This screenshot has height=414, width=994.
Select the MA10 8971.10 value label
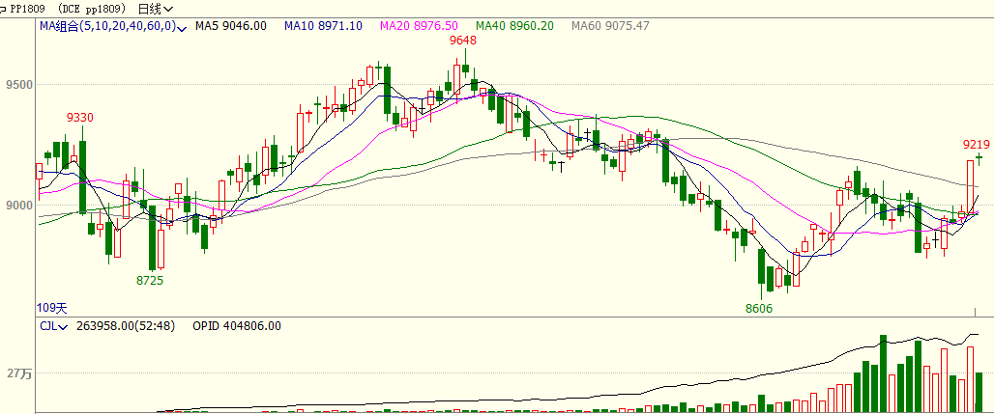[x=323, y=26]
